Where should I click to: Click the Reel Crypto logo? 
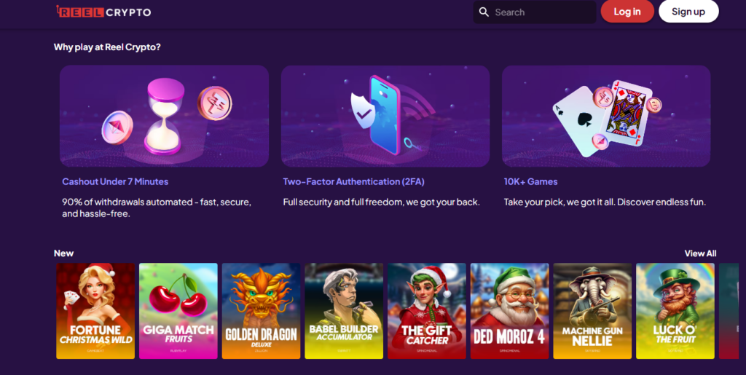[103, 12]
